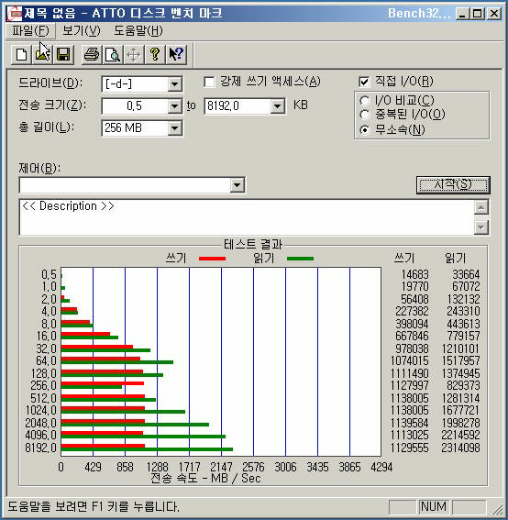Click the green 읽기 legend swatch

[x=300, y=259]
